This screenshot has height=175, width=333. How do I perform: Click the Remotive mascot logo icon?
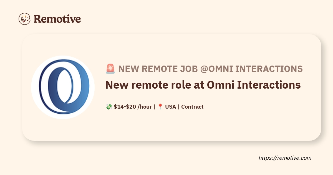(x=24, y=19)
